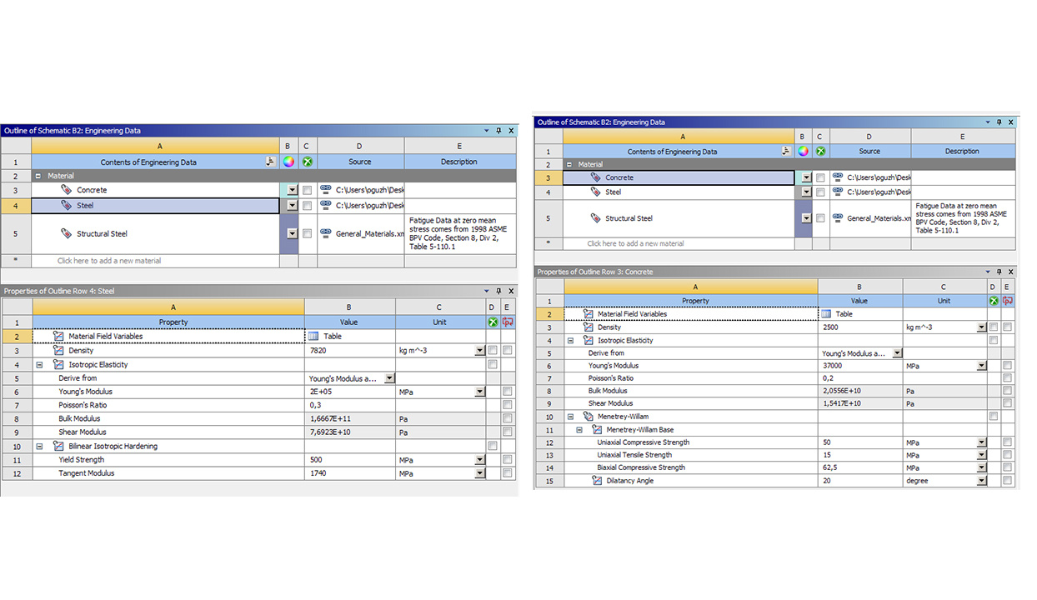
Task: Click the source link icon for Steel in right outline
Action: pyautogui.click(x=838, y=192)
